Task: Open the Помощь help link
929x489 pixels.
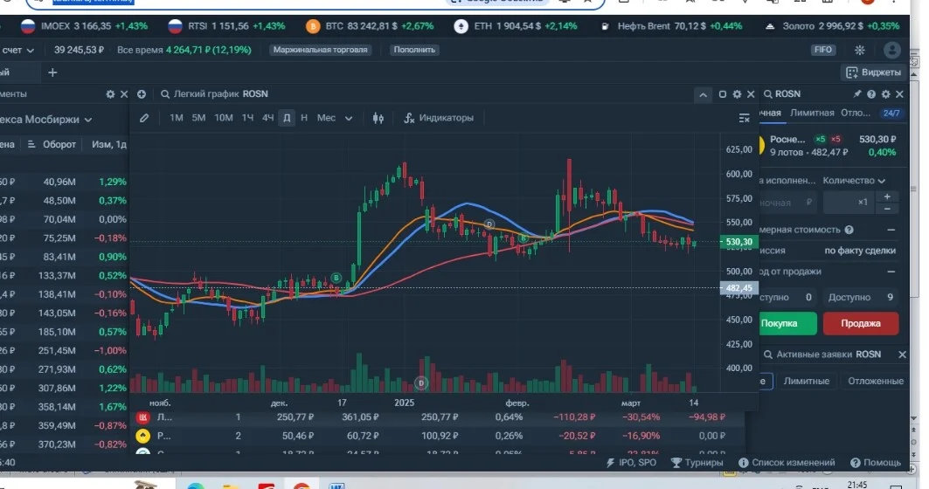Action: point(876,462)
